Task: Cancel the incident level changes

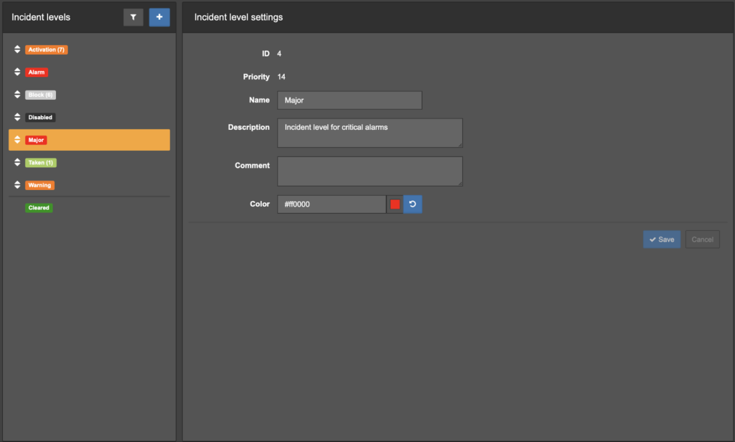Action: tap(702, 240)
